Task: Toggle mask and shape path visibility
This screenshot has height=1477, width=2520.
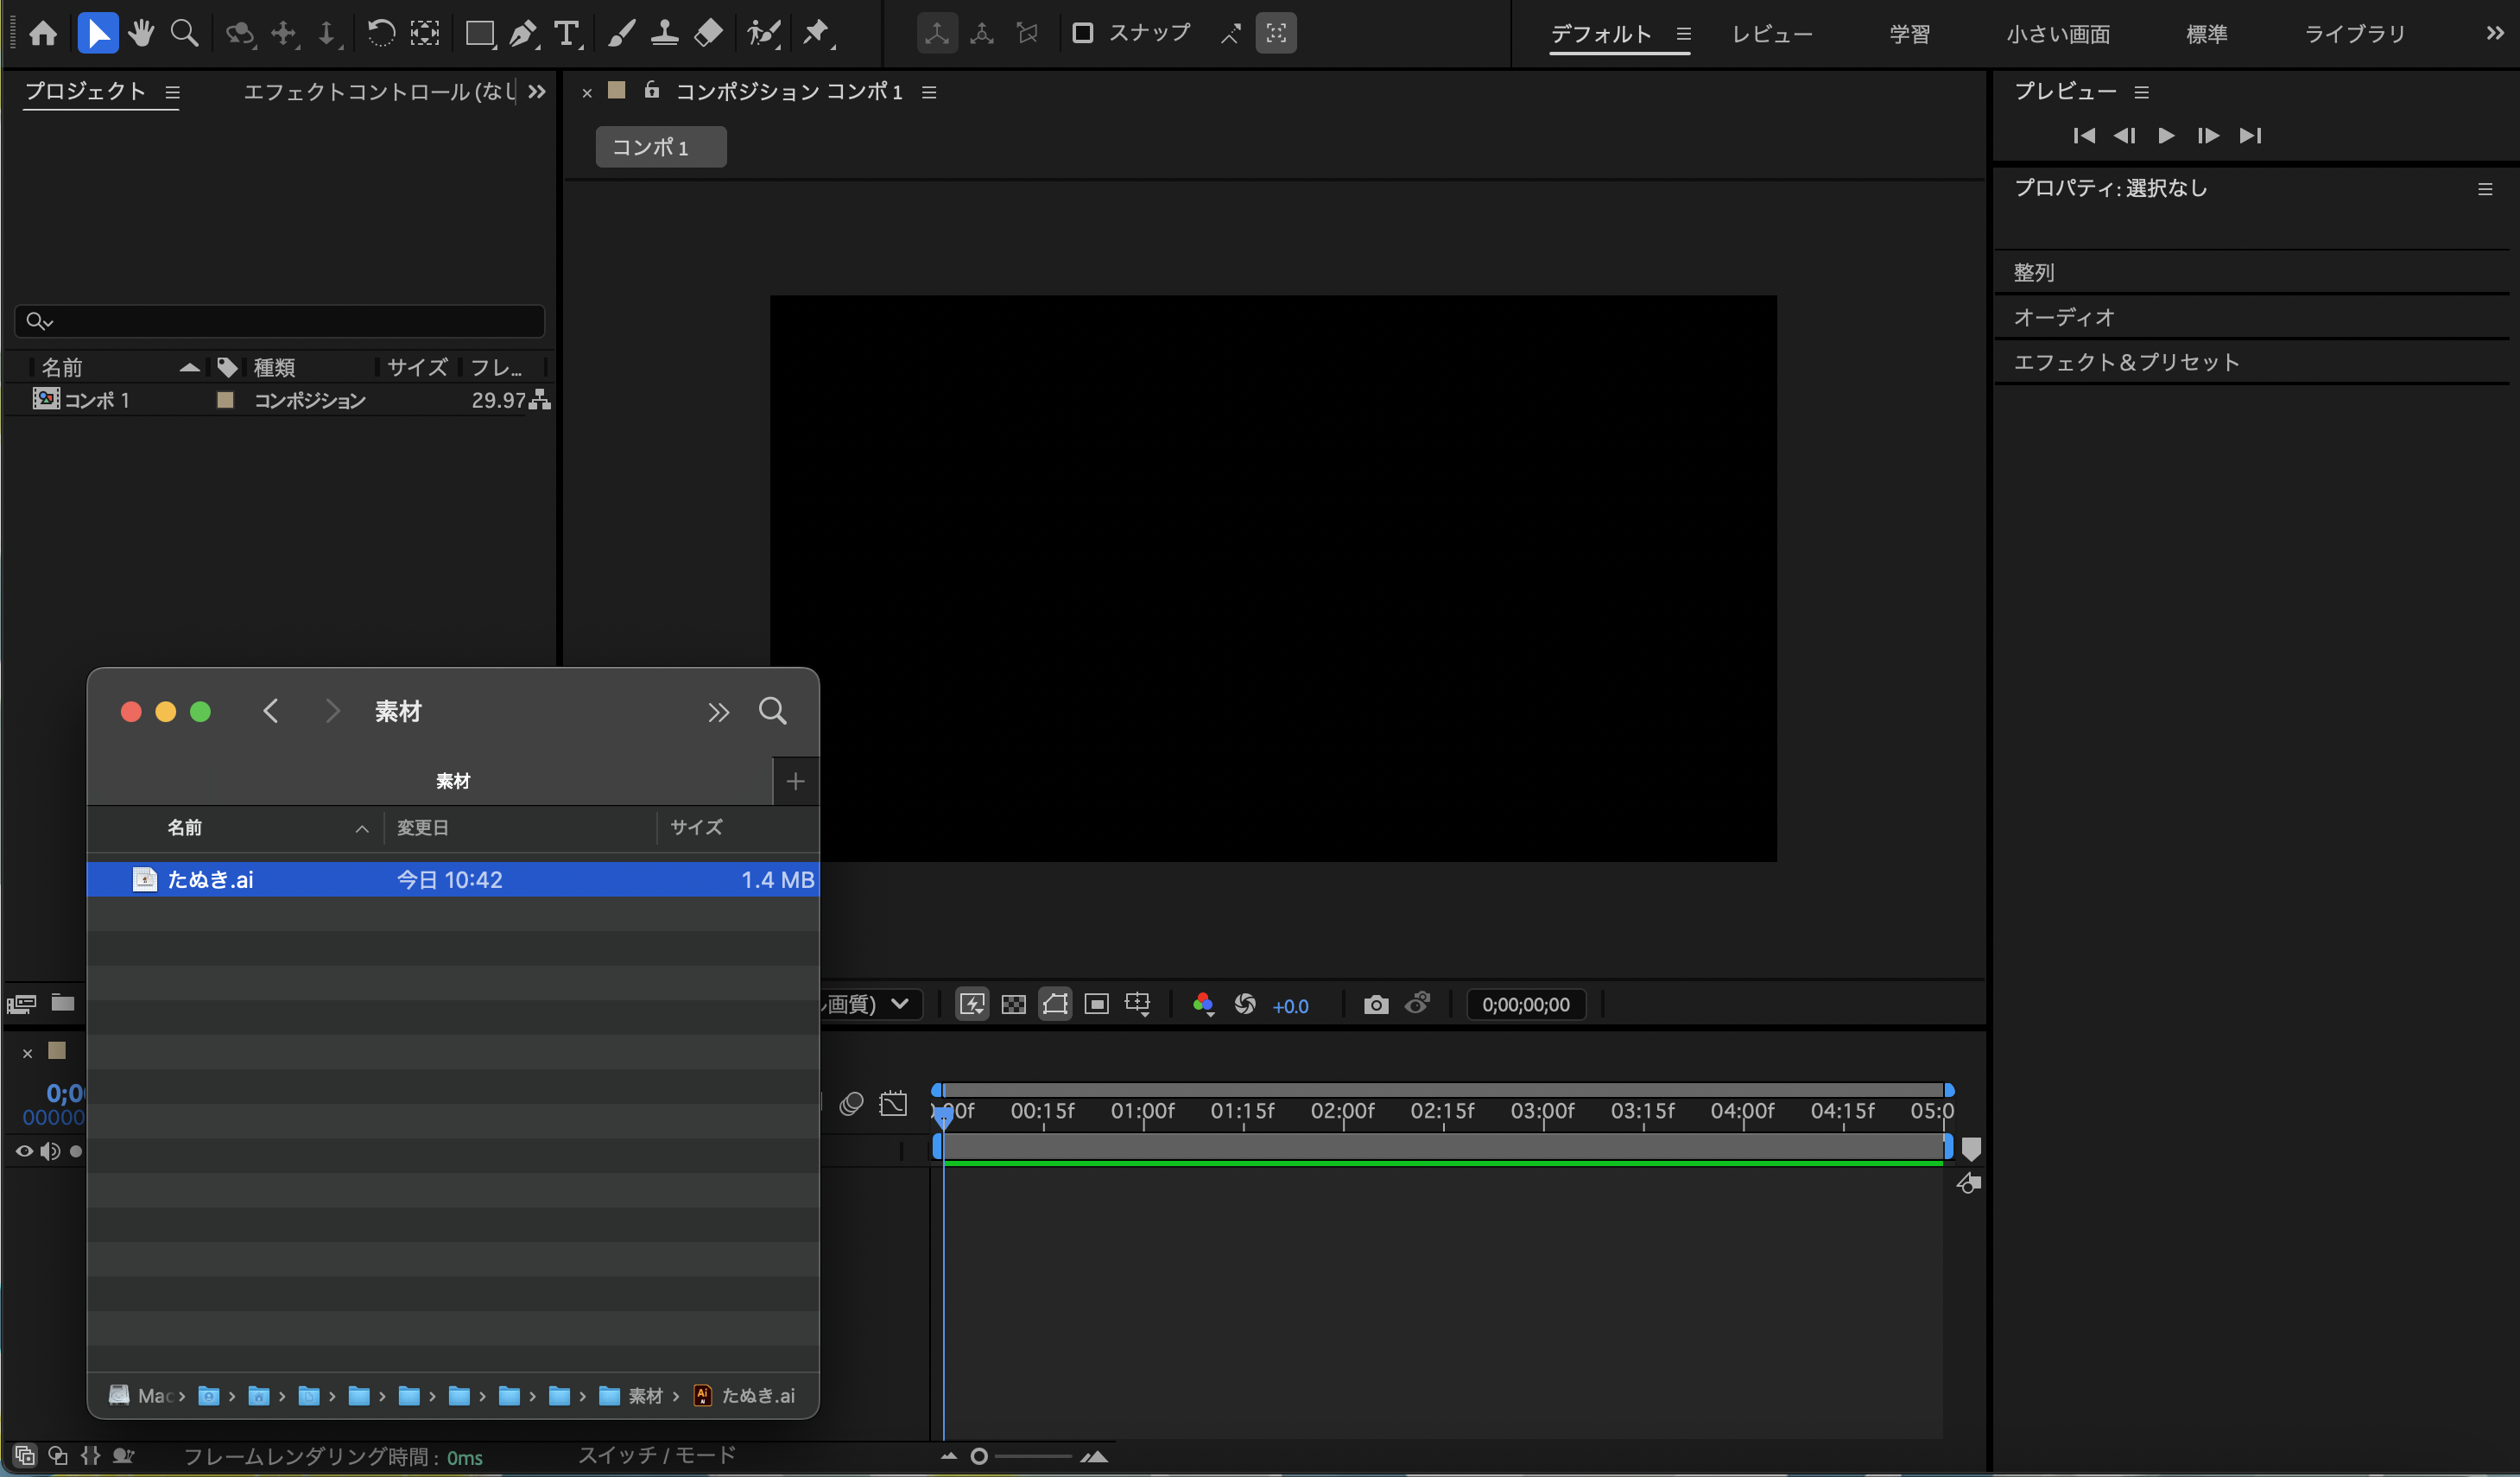Action: (x=1055, y=1004)
